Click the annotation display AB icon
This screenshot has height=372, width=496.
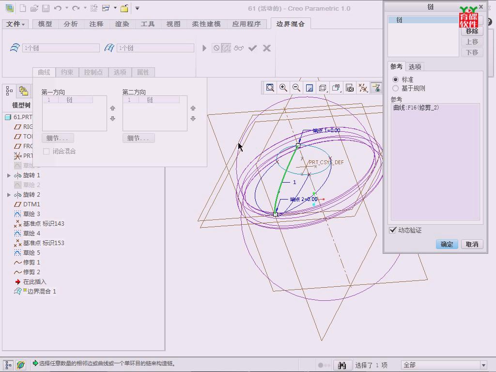pyautogui.click(x=336, y=88)
